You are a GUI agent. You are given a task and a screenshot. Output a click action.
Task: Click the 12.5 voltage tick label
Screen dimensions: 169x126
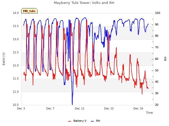[x=16, y=52]
